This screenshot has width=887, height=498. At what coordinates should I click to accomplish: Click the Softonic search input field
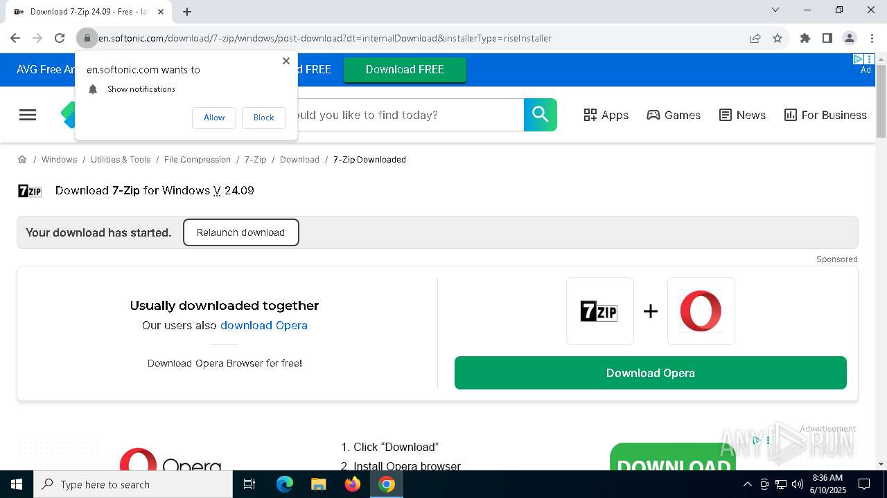tap(410, 115)
